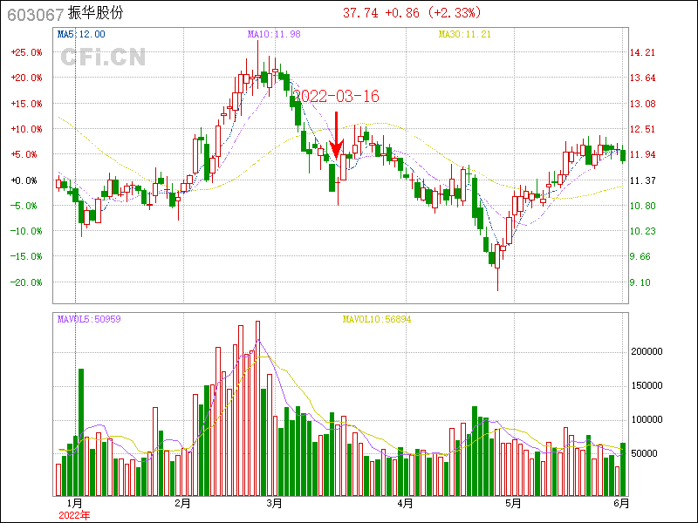Select the MA30:11.21 indicator label

465,34
